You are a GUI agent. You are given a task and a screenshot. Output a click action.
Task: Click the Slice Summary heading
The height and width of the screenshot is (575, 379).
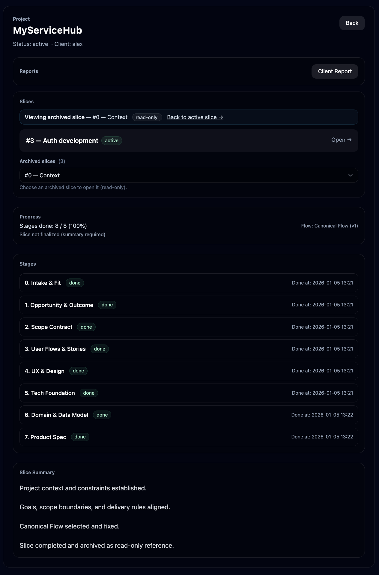tap(37, 472)
